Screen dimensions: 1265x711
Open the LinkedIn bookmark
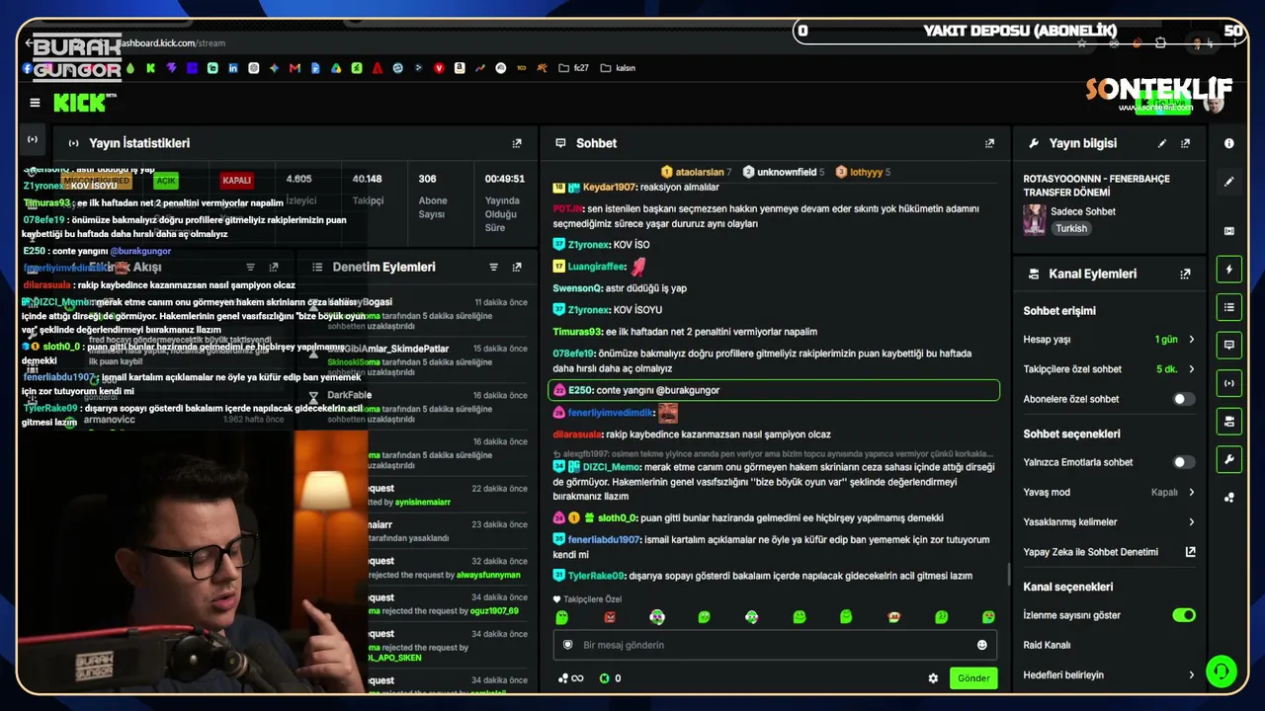233,68
